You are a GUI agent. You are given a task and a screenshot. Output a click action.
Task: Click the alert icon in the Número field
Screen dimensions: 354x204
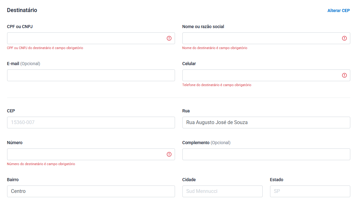[x=169, y=154]
